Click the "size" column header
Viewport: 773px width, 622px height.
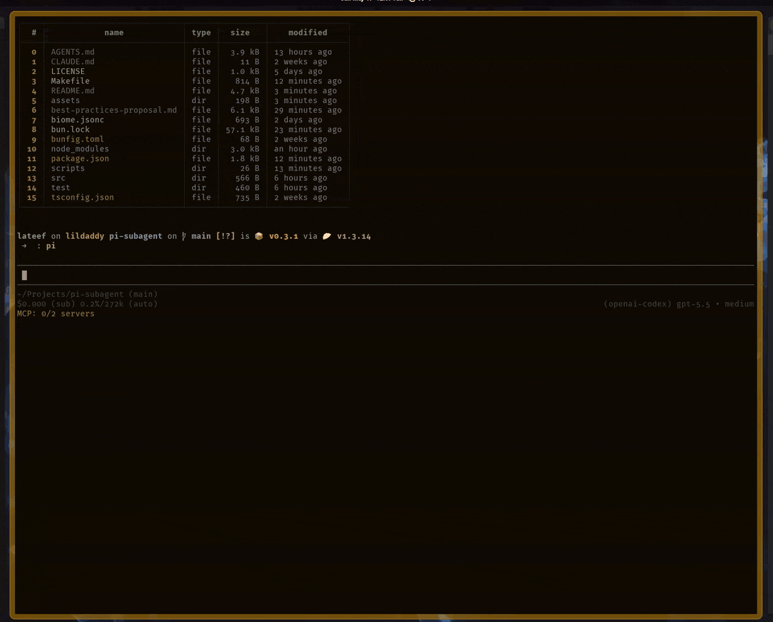tap(240, 33)
